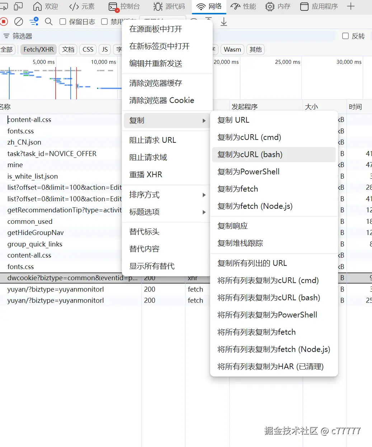Filter requests by JS
Viewport: 372px width, 447px height.
[105, 50]
